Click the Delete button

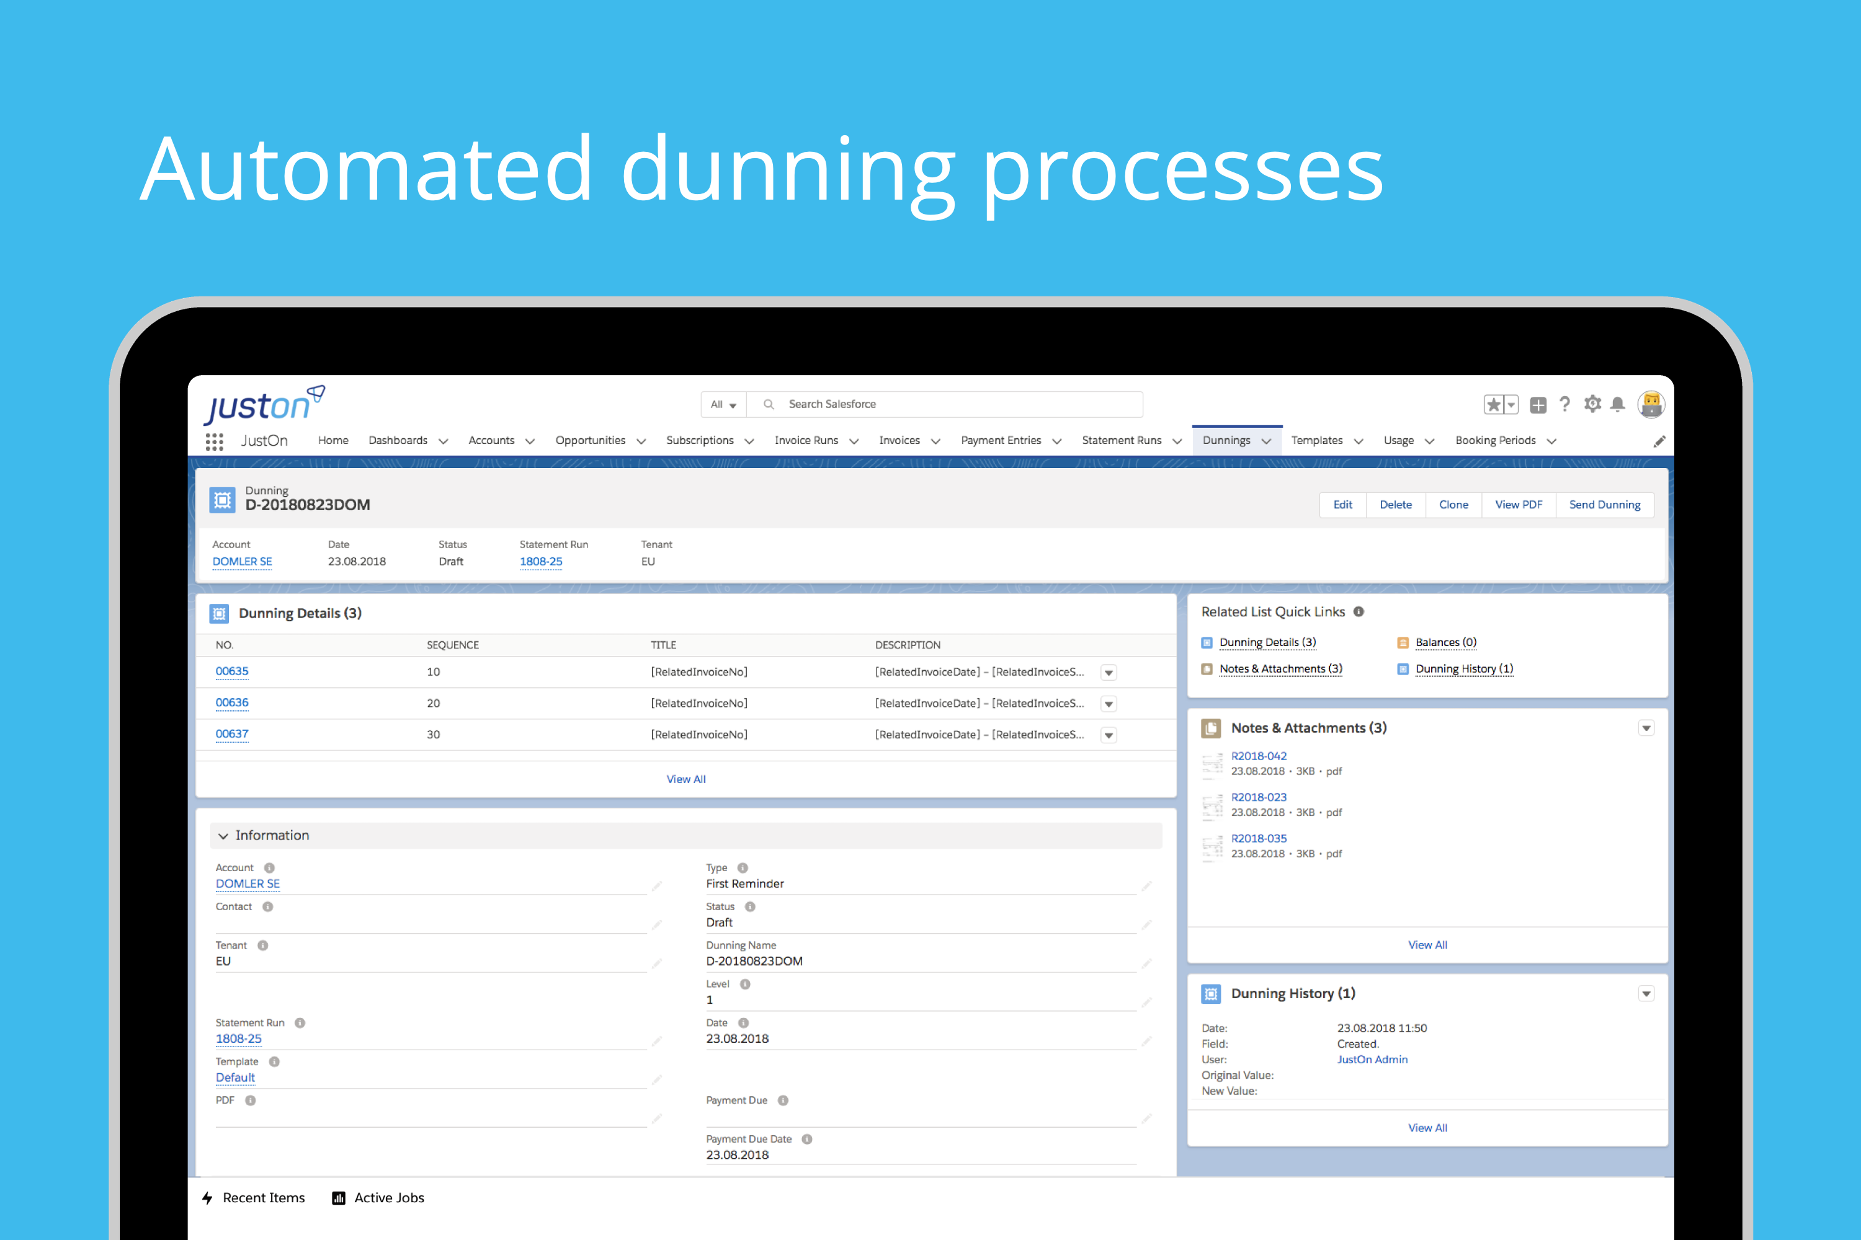[1396, 505]
